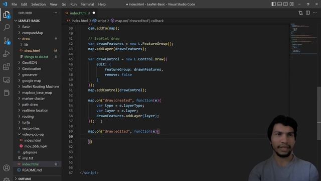
Task: Expand the turfjs folder
Action: 26,122
